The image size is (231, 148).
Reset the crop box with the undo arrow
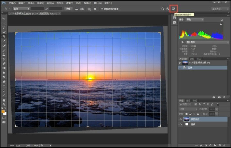pos(162,9)
